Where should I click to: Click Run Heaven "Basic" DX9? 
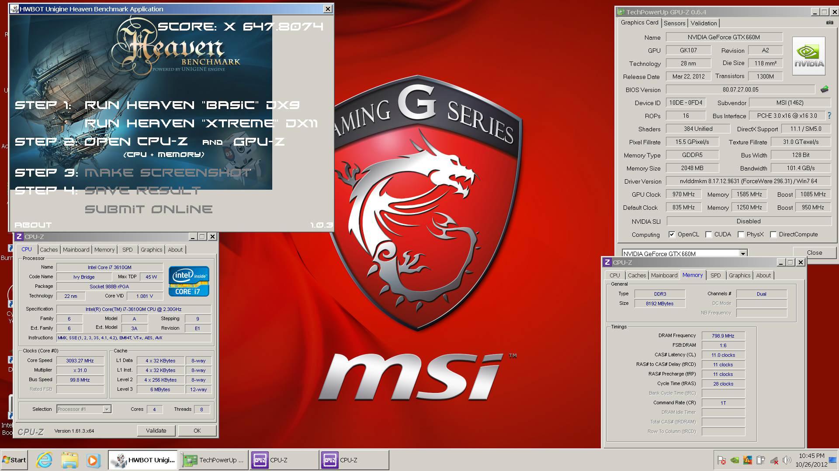pos(192,105)
